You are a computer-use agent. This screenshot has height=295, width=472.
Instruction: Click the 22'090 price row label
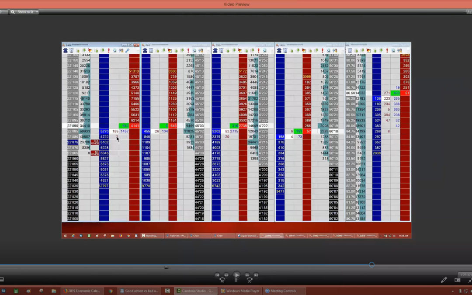73,126
